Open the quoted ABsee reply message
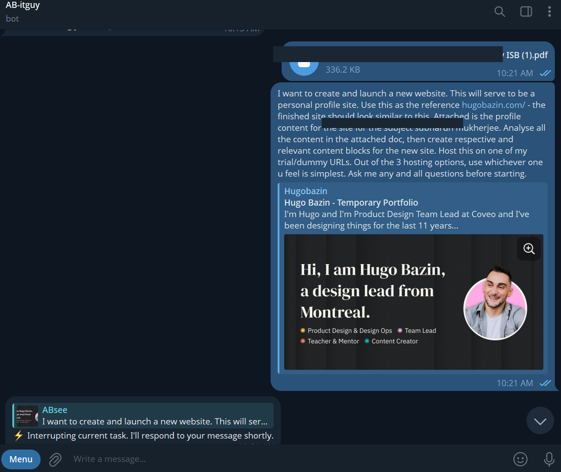The image size is (561, 472). pyautogui.click(x=143, y=416)
